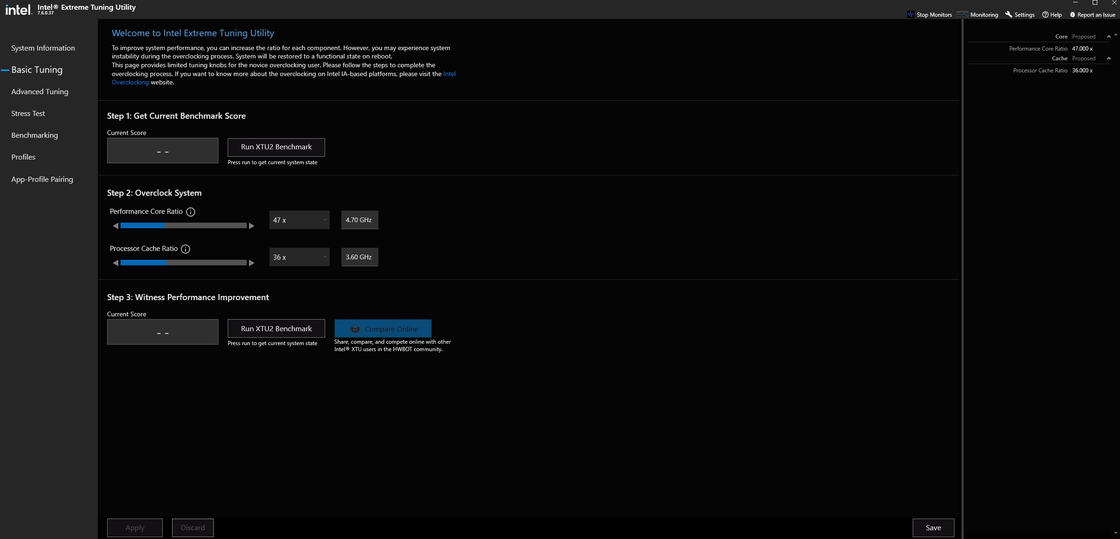Viewport: 1120px width, 539px height.
Task: Click Welcome to Intel Extreme Tuning Utility heading
Action: (193, 33)
